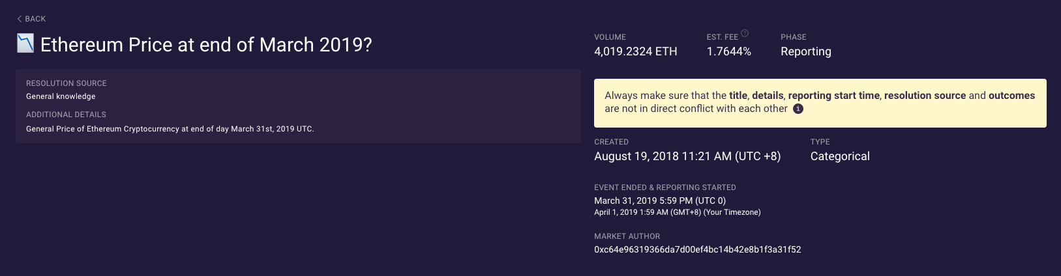Click the Categorical market type value
The image size is (1061, 276).
[839, 156]
